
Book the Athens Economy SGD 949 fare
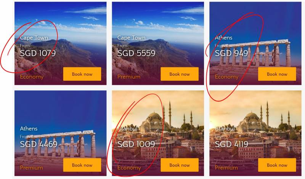(277, 74)
